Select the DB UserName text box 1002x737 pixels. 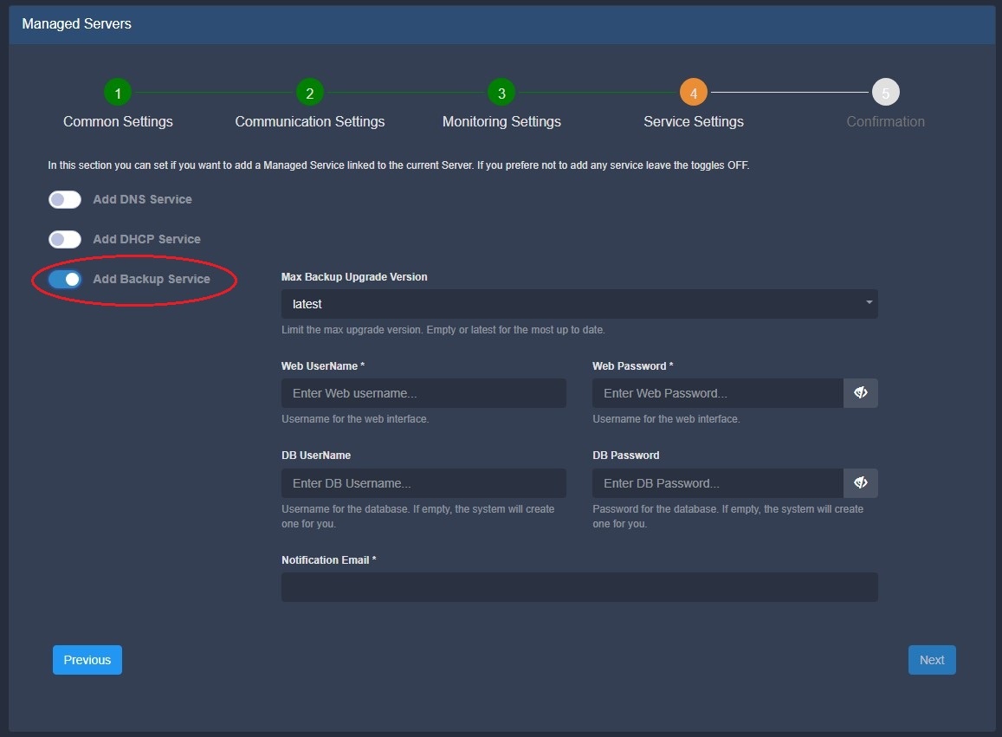(x=423, y=483)
